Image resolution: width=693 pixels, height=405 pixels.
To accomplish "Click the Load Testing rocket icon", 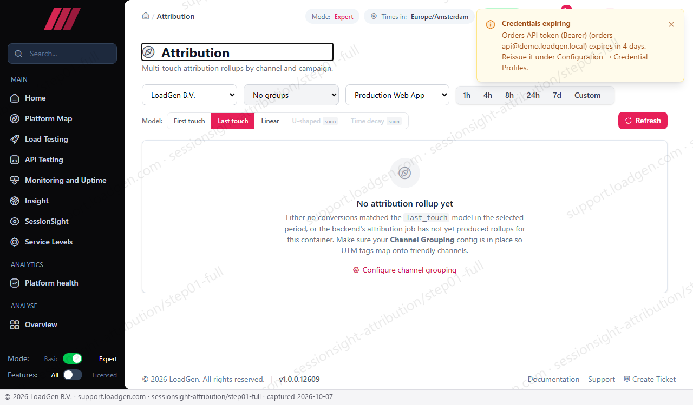I will (15, 139).
